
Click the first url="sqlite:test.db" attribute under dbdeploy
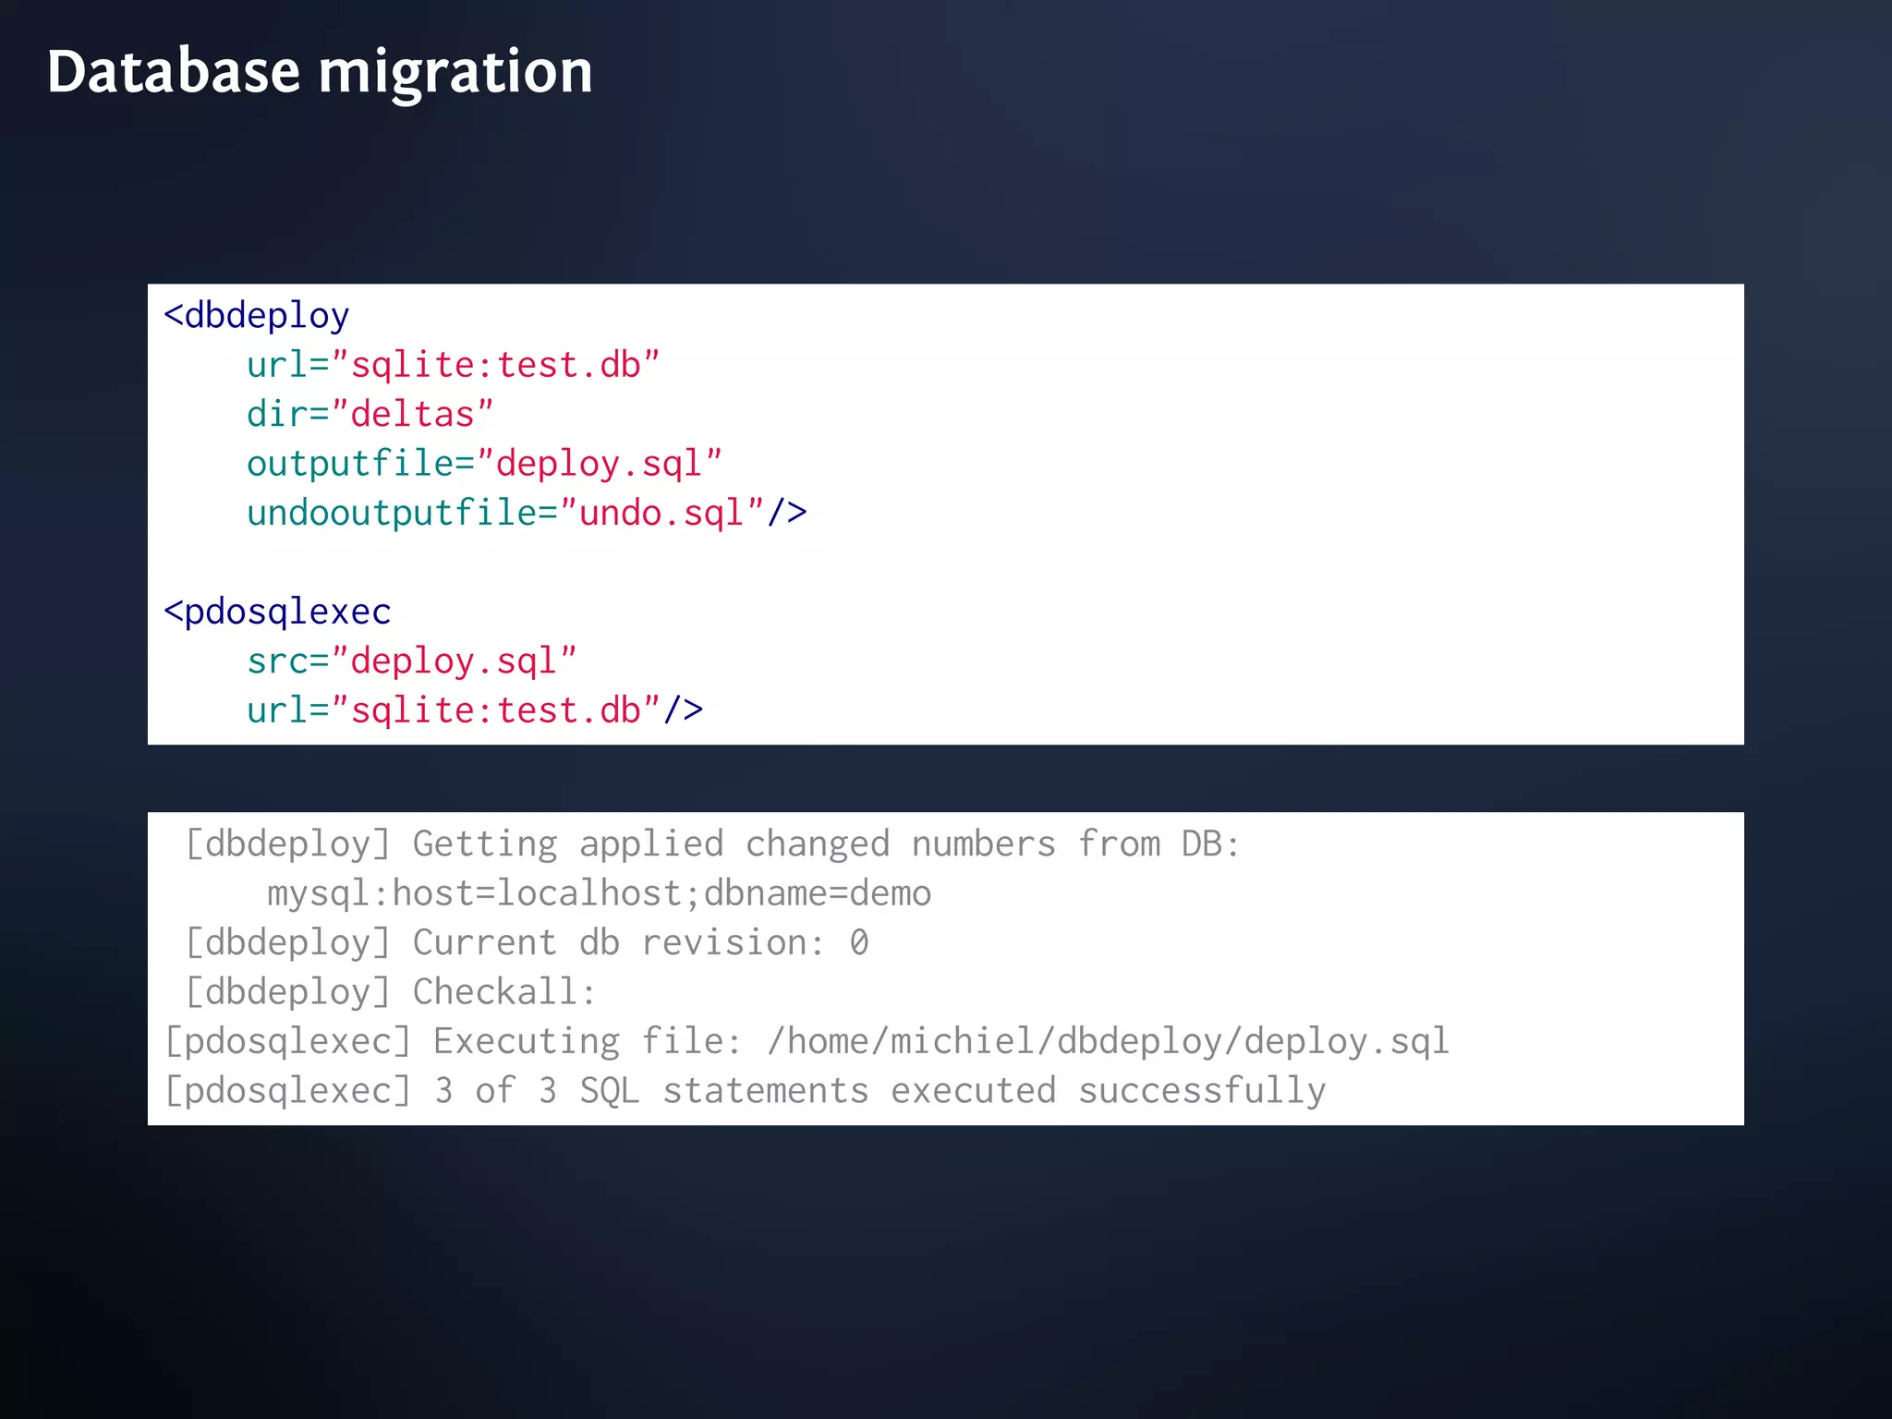[454, 365]
